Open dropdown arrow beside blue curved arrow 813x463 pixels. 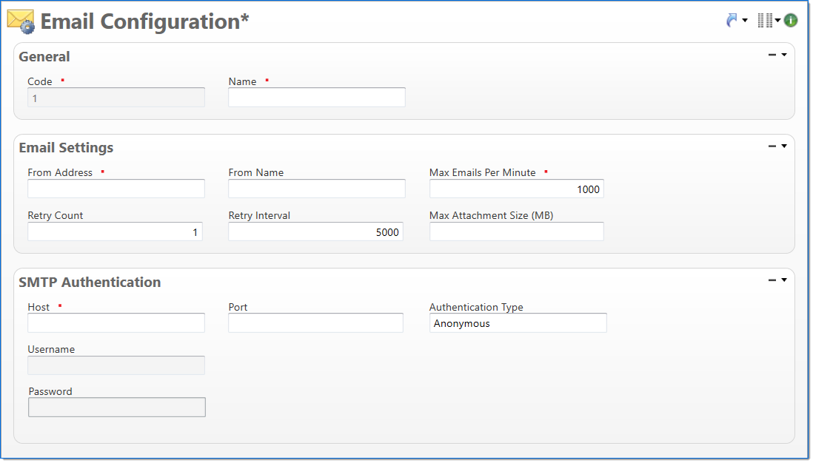[x=745, y=21]
